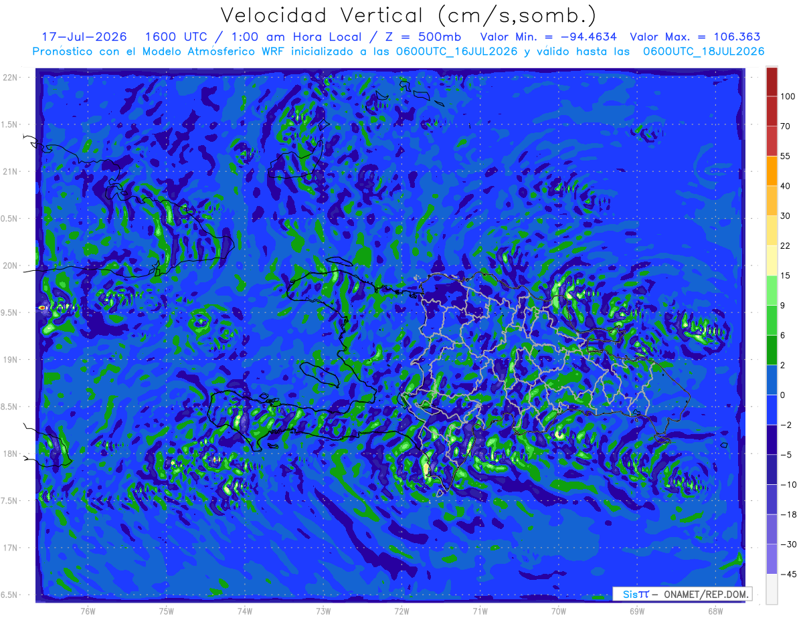This screenshot has width=803, height=620.
Task: Click the "Valor Max. = 106.363" text
Action: point(695,37)
